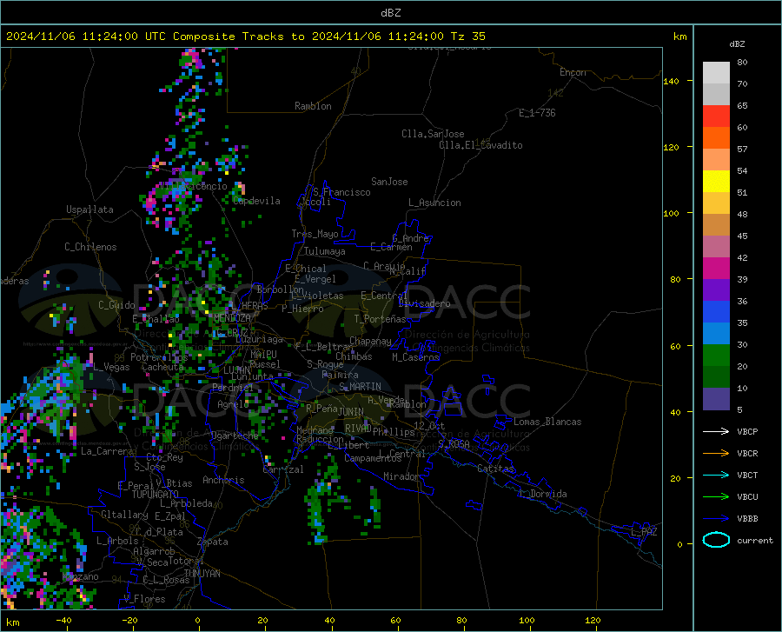Click the 'VBBB' legend label
This screenshot has height=632, width=782.
coord(747,519)
